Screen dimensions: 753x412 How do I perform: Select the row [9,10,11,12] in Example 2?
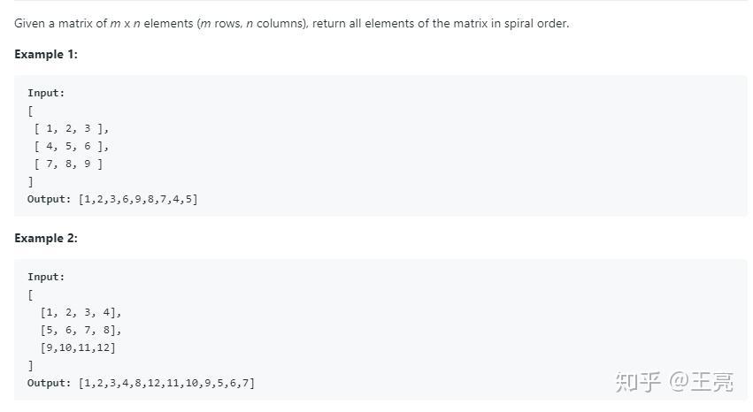tap(78, 347)
